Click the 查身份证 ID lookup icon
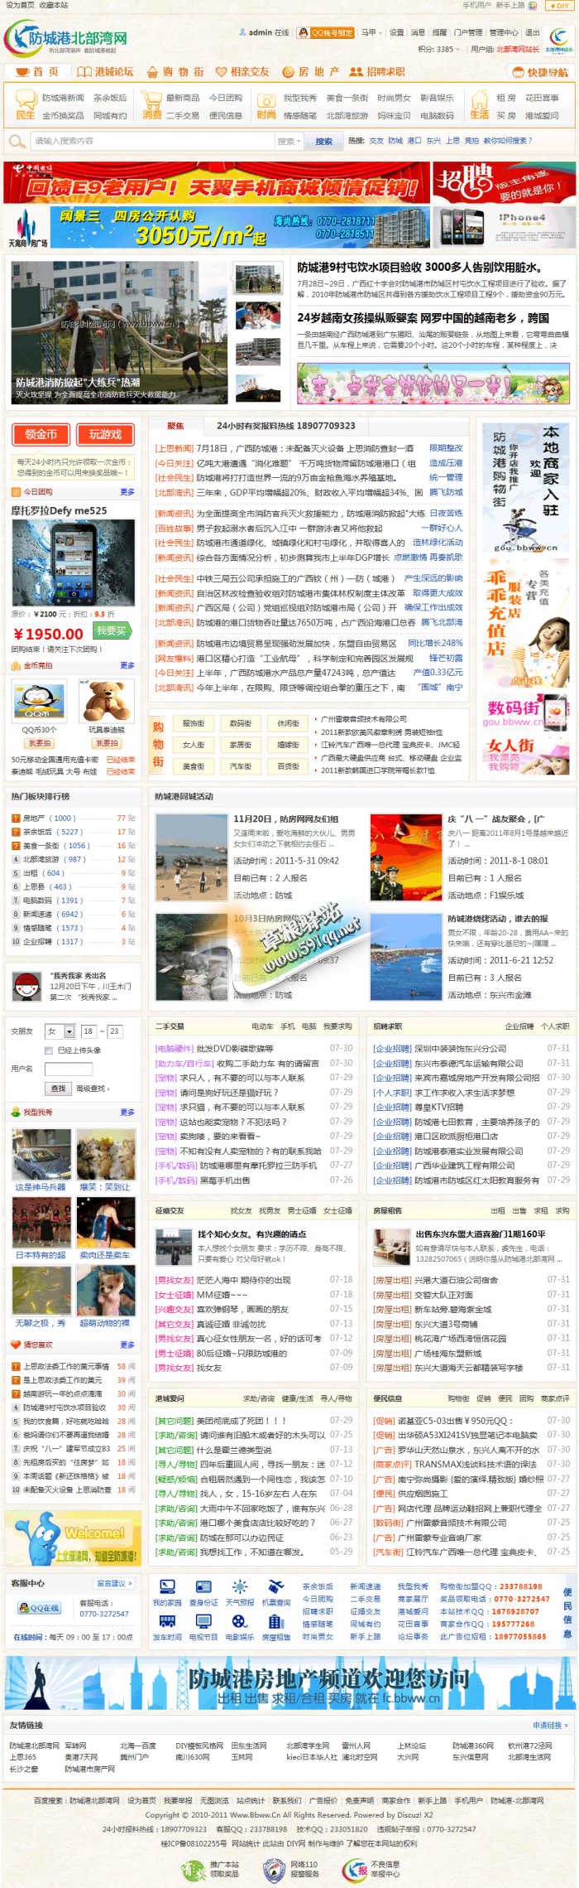The height and width of the screenshot is (1888, 579). click(203, 1586)
